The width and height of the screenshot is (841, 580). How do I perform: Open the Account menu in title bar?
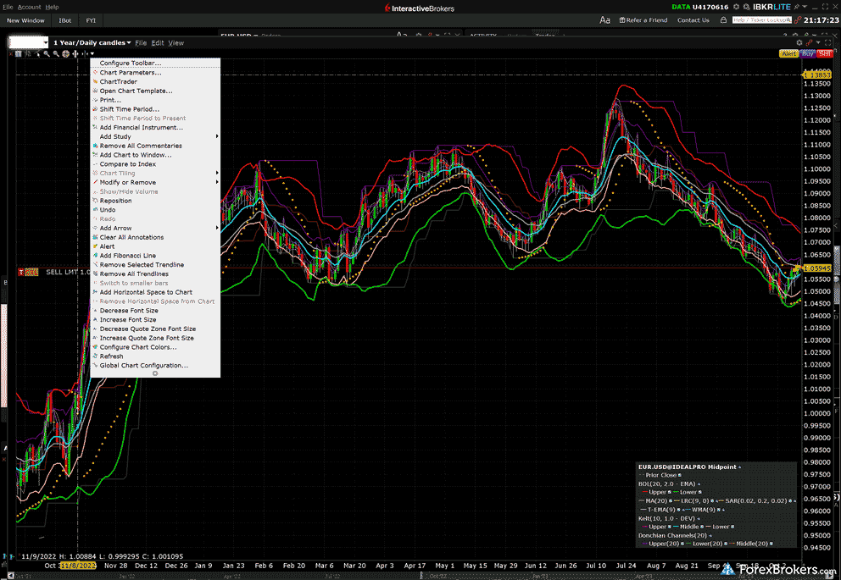[x=29, y=7]
